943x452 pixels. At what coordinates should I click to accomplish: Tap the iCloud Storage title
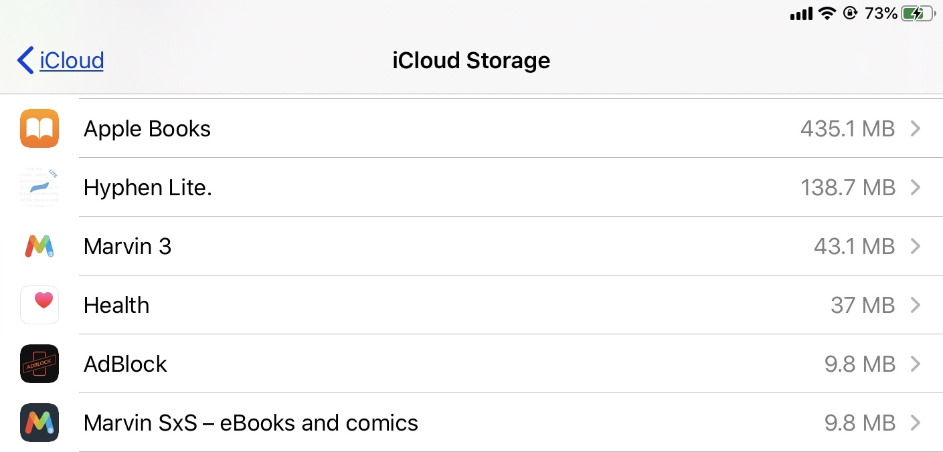pyautogui.click(x=471, y=60)
